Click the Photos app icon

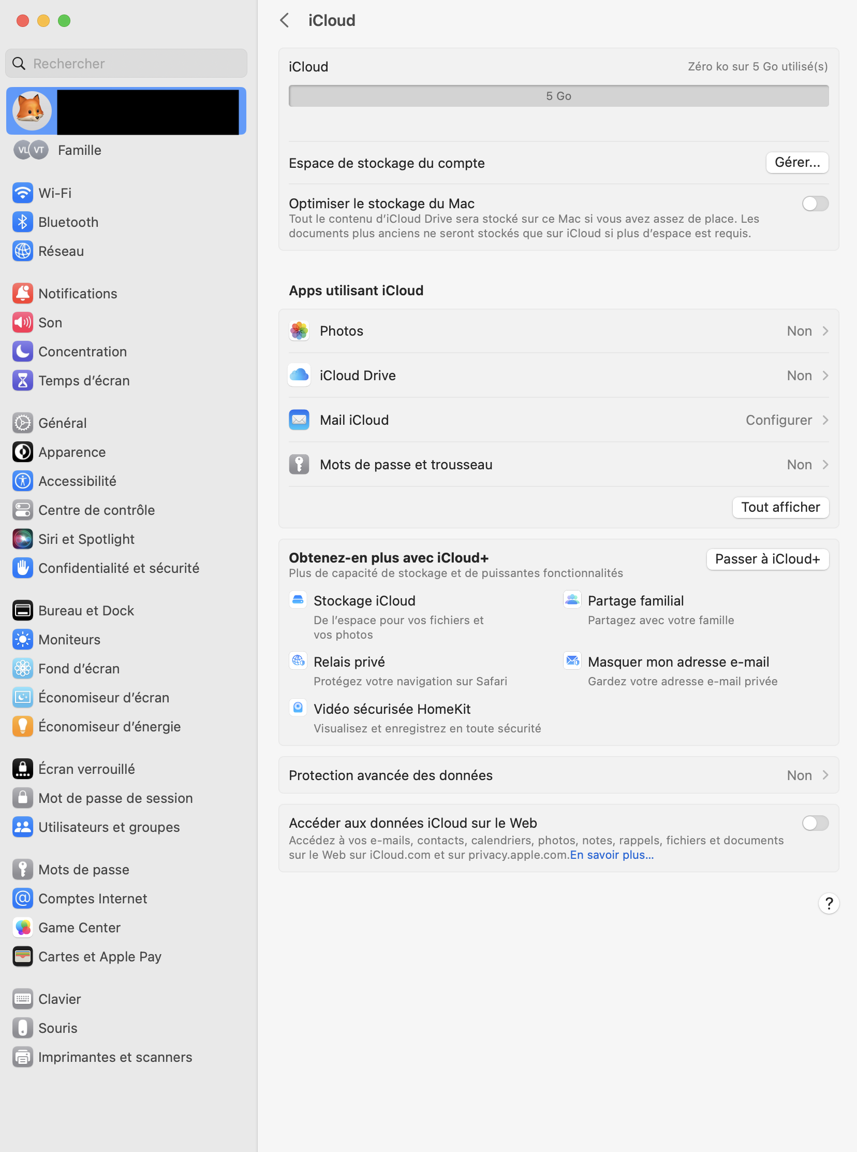pyautogui.click(x=299, y=331)
